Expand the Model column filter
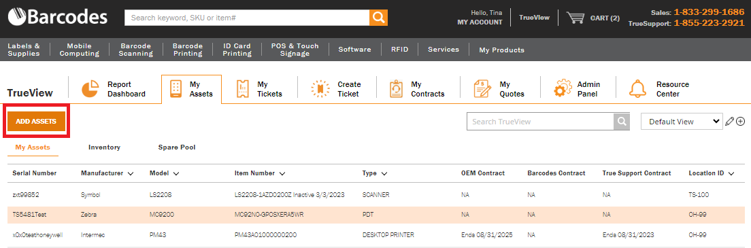The image size is (751, 248). [x=176, y=173]
